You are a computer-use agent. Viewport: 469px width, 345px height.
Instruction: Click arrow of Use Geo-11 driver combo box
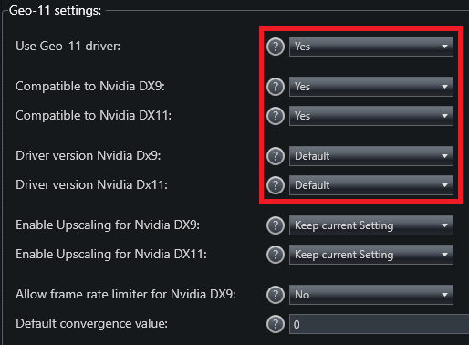click(444, 47)
